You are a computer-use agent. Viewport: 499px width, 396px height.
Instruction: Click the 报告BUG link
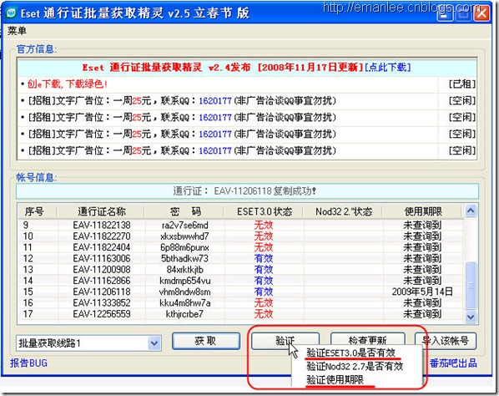[x=28, y=363]
